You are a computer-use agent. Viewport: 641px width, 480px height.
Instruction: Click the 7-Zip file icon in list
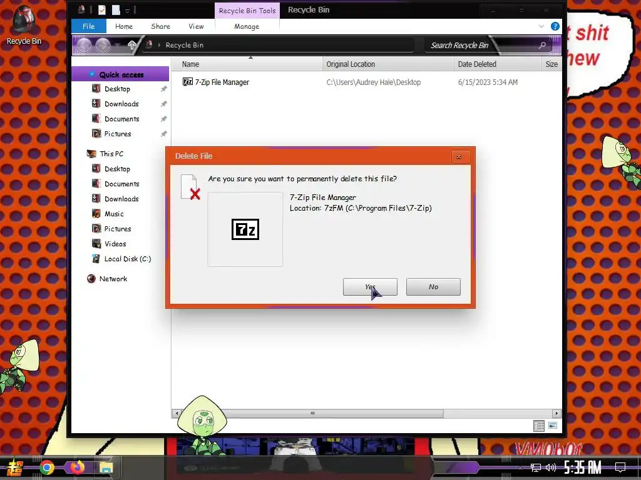(188, 82)
